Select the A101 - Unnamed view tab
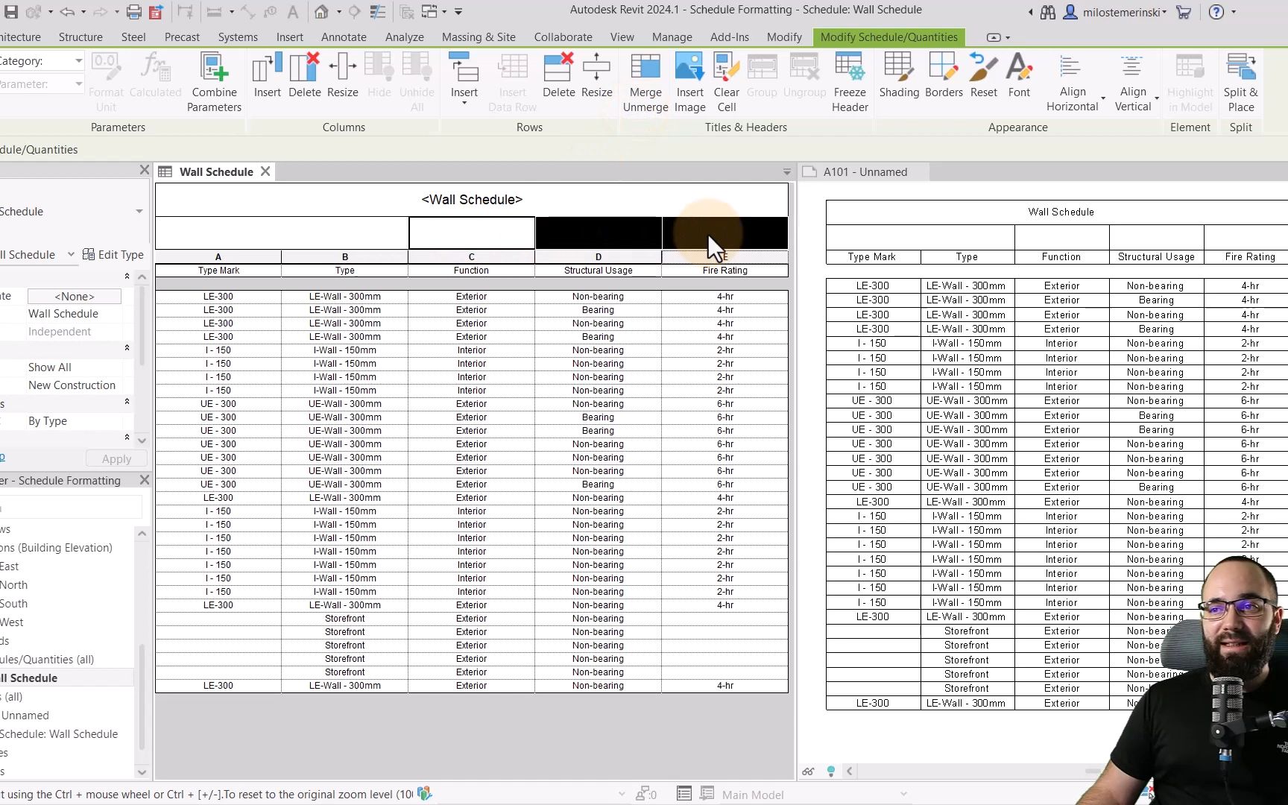The image size is (1288, 805). point(865,171)
